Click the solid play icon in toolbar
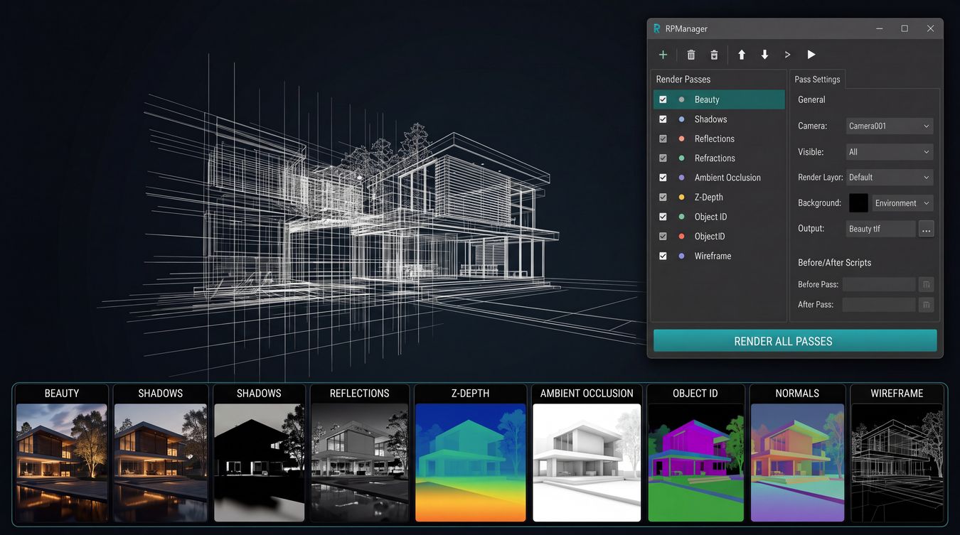This screenshot has width=960, height=535. (x=811, y=55)
